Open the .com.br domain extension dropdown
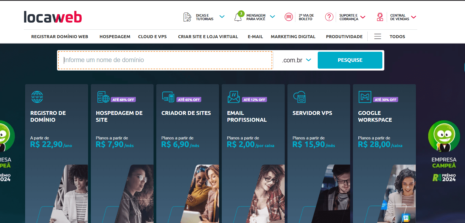The image size is (465, 223). tap(296, 60)
